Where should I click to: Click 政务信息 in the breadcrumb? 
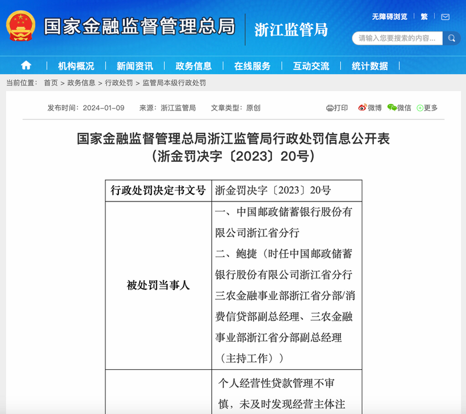tap(81, 83)
